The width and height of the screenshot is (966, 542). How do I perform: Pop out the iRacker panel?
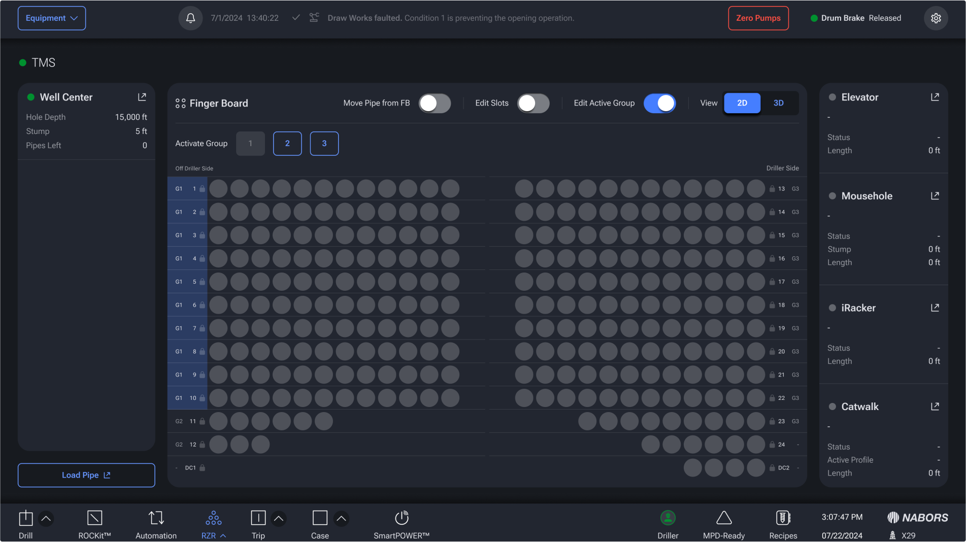pyautogui.click(x=935, y=308)
